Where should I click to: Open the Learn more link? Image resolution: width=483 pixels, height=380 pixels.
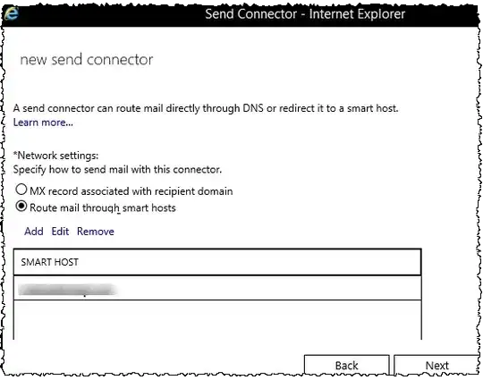point(43,122)
